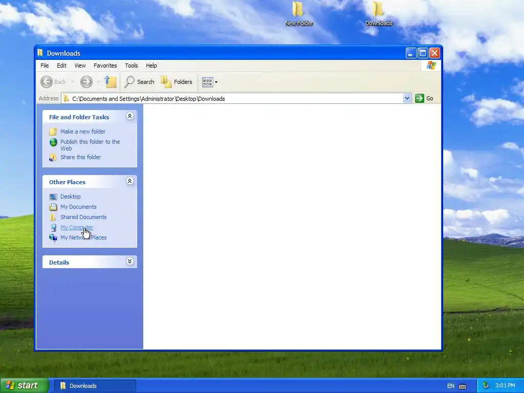Open the Back history dropdown arrow
524x393 pixels.
coord(72,82)
